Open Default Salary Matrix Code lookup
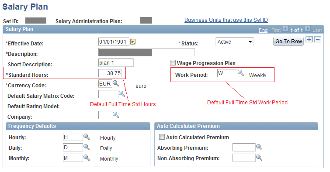The width and height of the screenshot is (330, 172). pos(122,94)
